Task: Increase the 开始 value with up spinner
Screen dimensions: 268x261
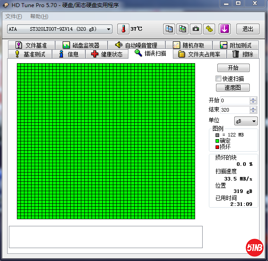Action: click(253, 99)
